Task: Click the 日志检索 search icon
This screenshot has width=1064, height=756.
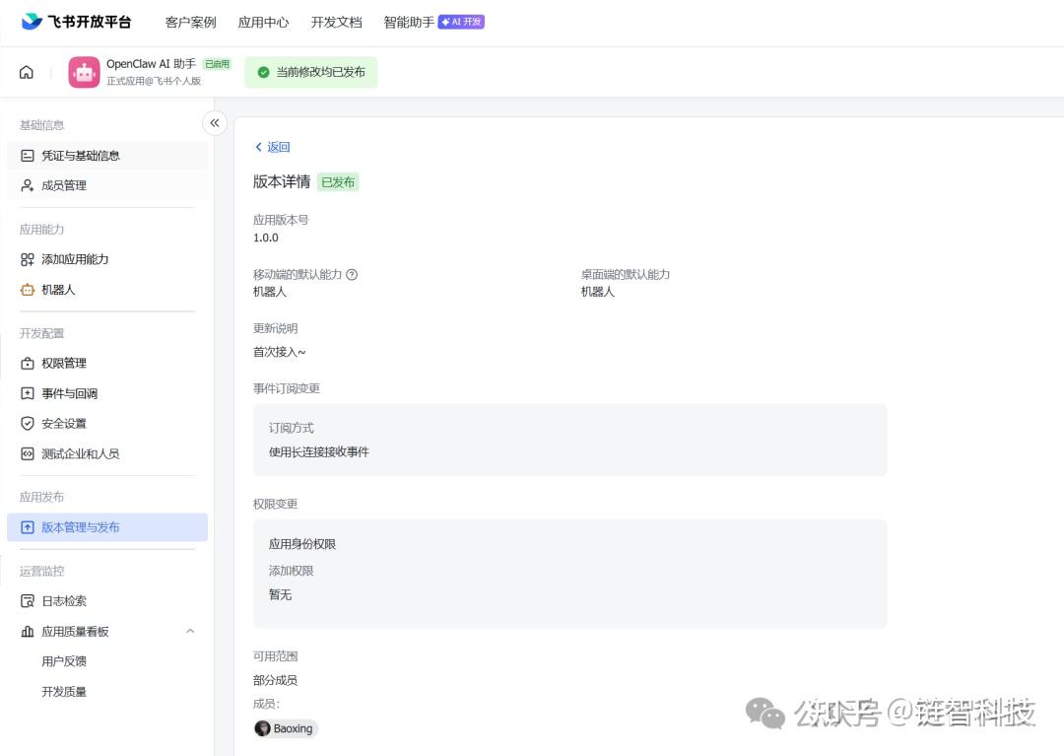Action: point(28,600)
